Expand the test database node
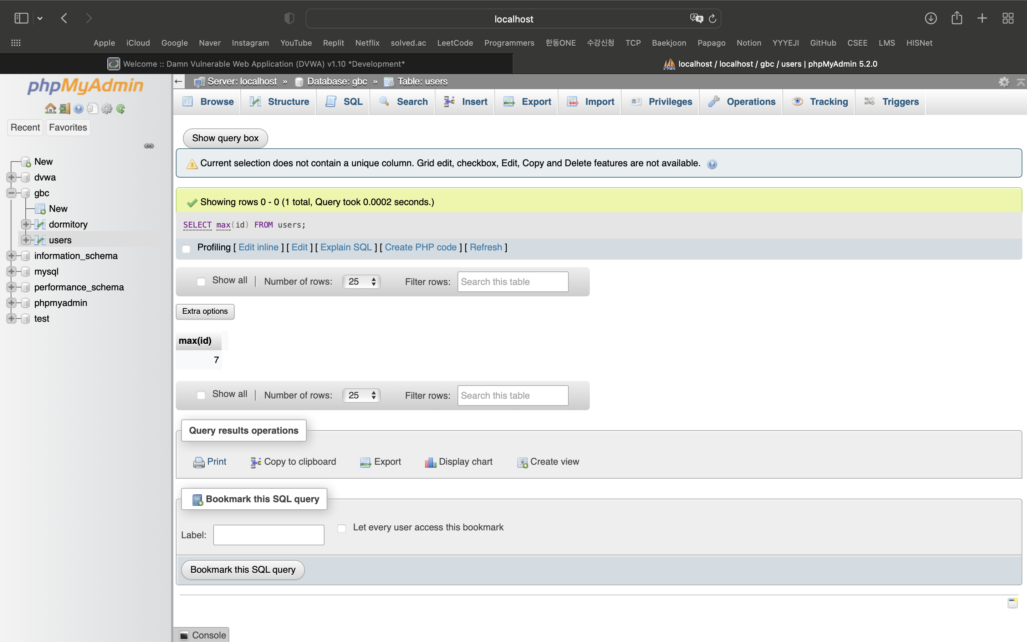 11,319
